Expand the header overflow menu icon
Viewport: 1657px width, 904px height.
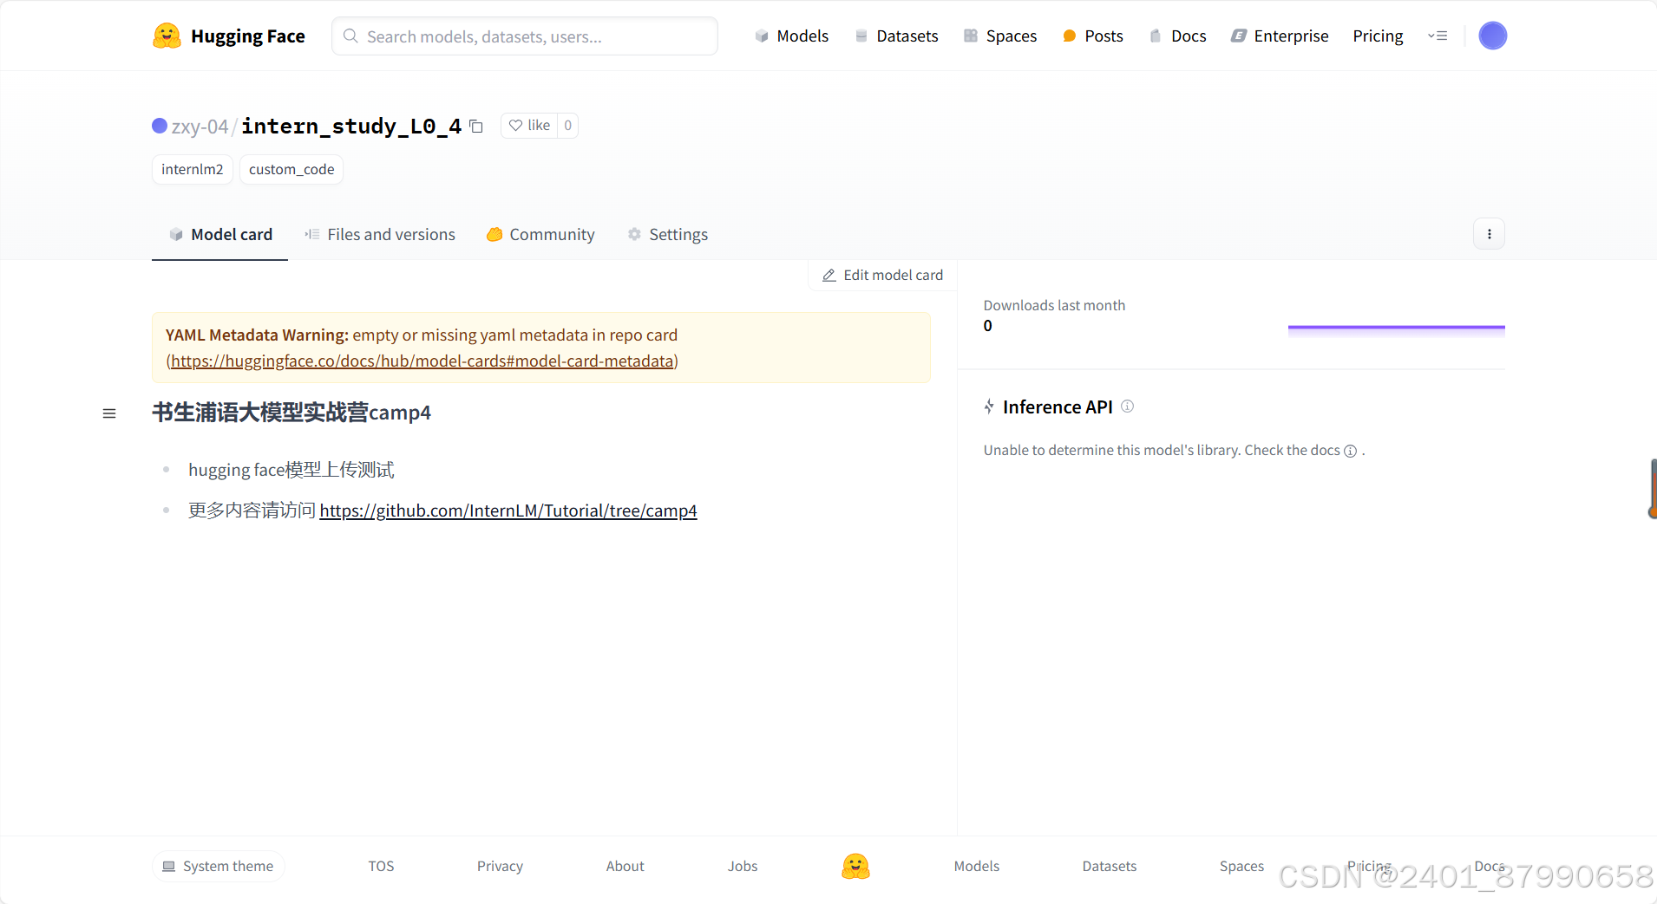(1438, 36)
